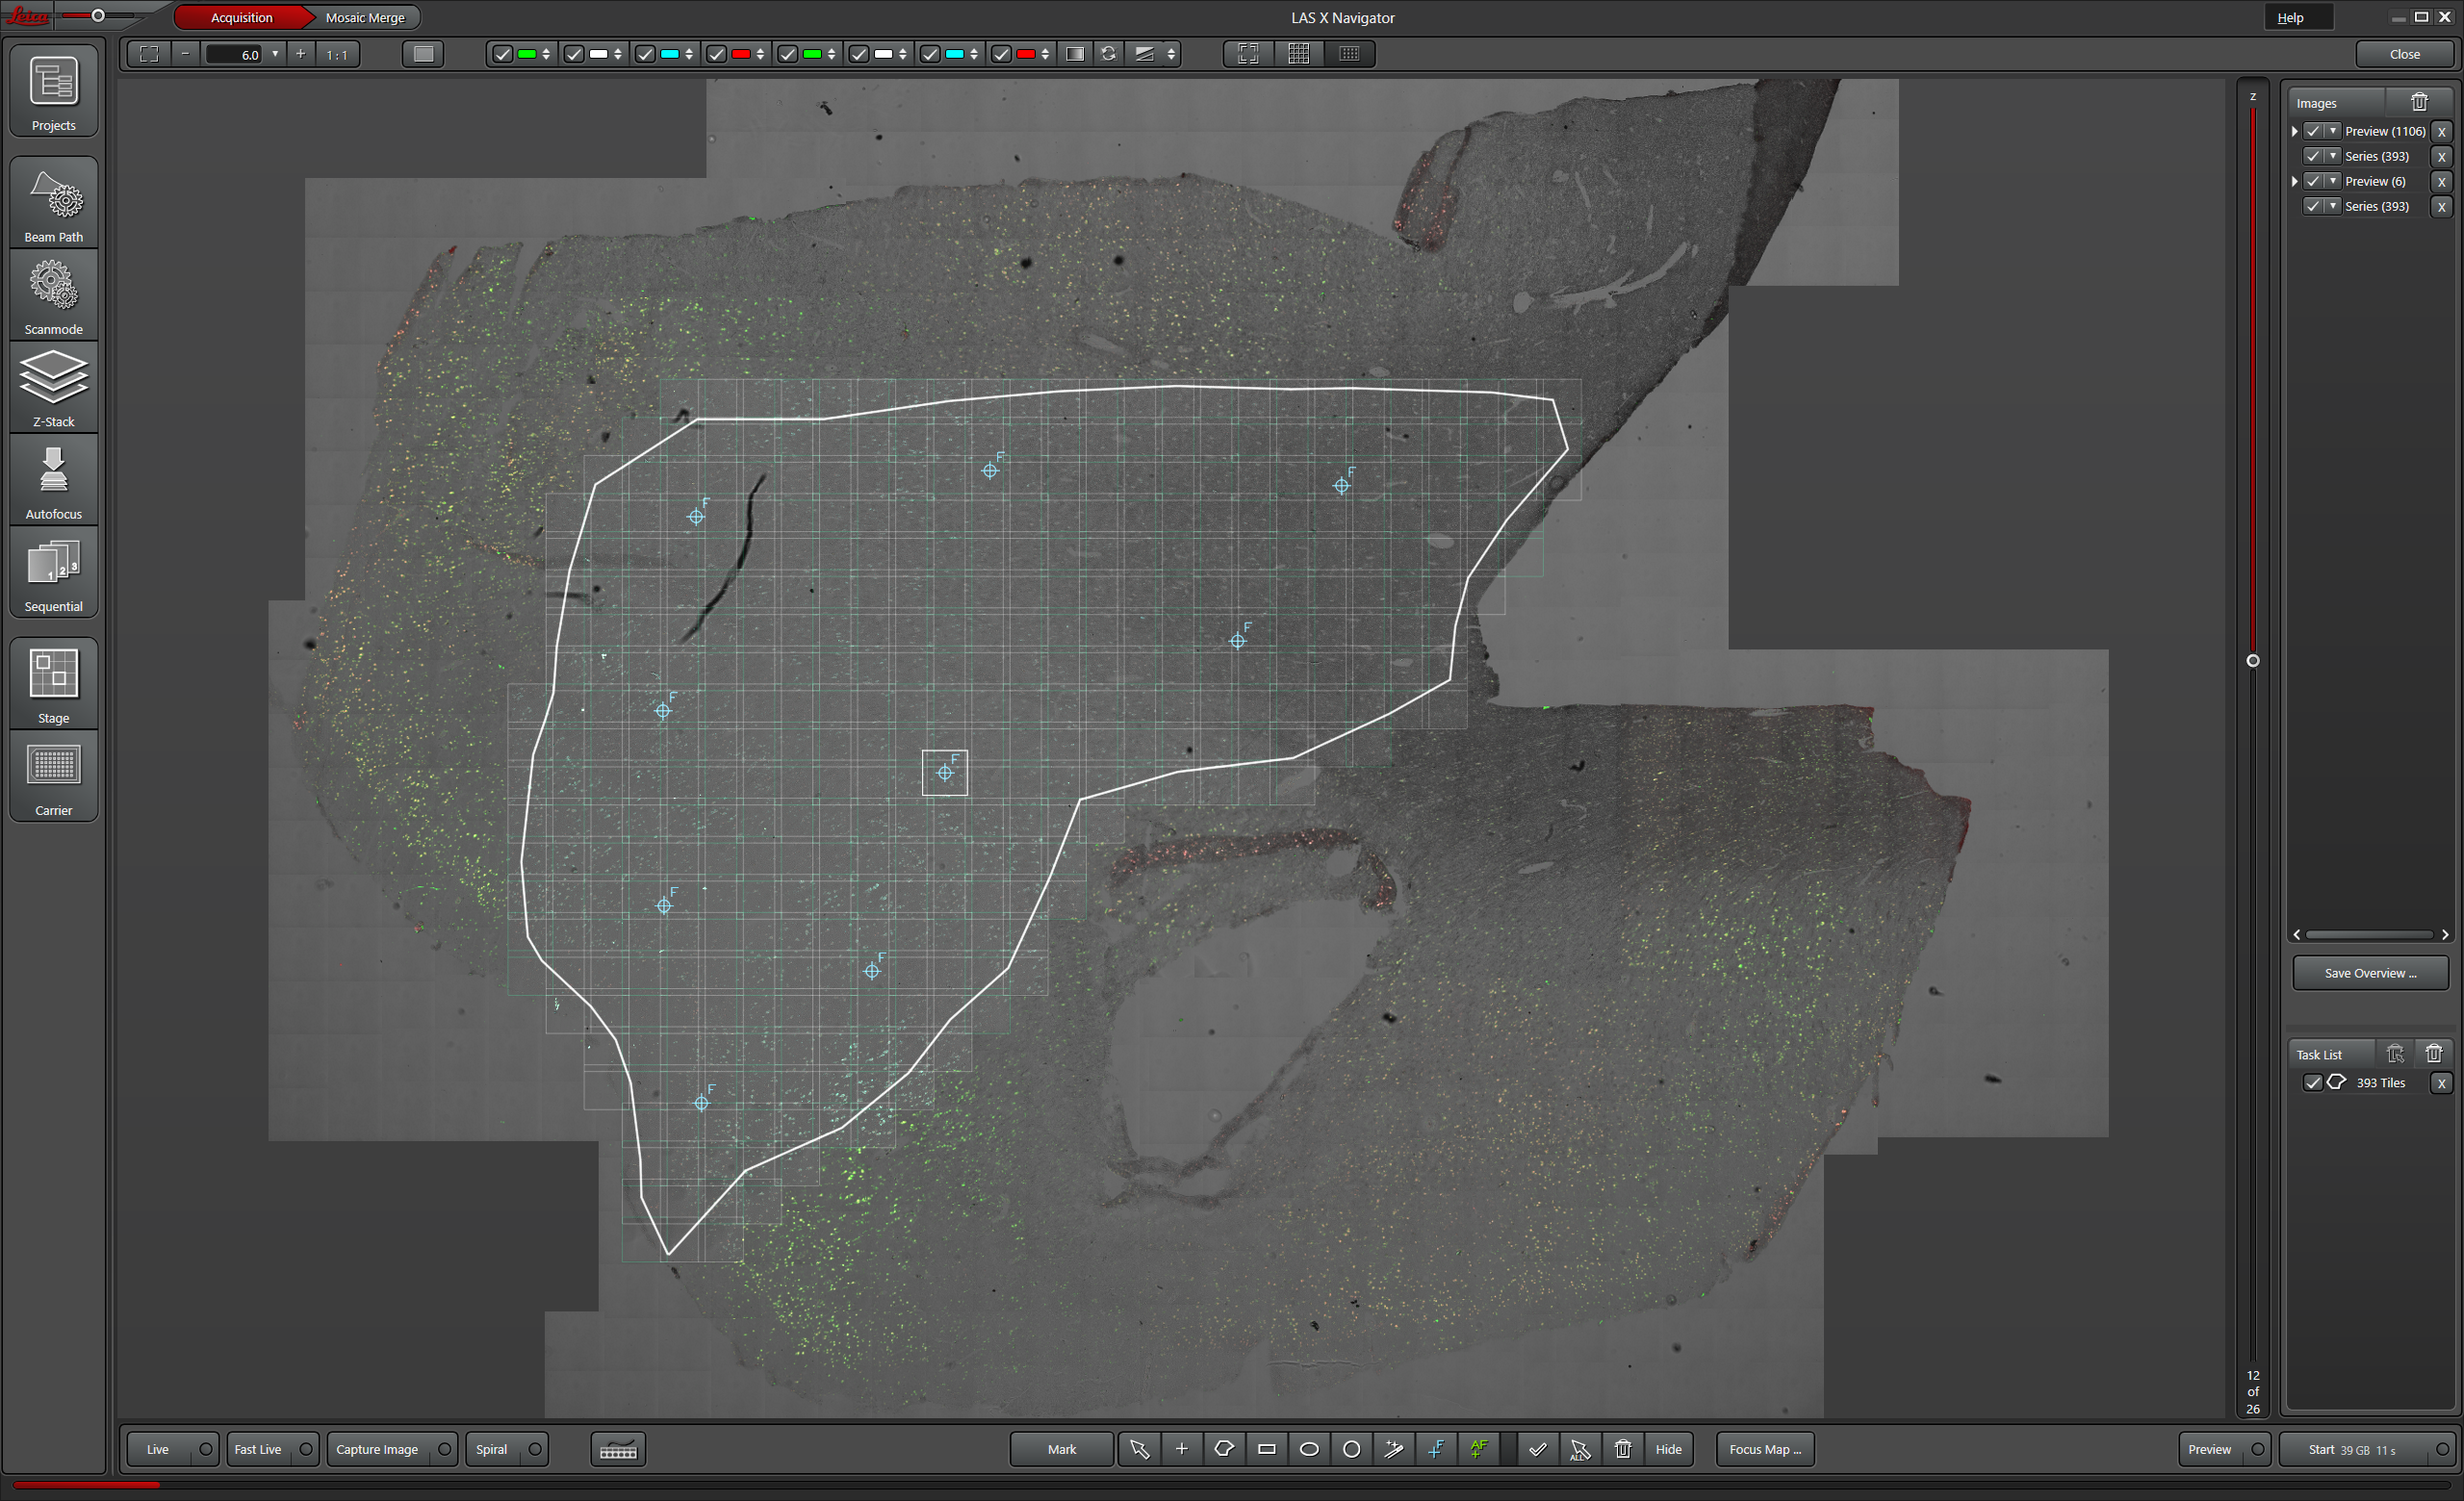2464x1501 pixels.
Task: Toggle the first green channel checkbox
Action: click(503, 54)
